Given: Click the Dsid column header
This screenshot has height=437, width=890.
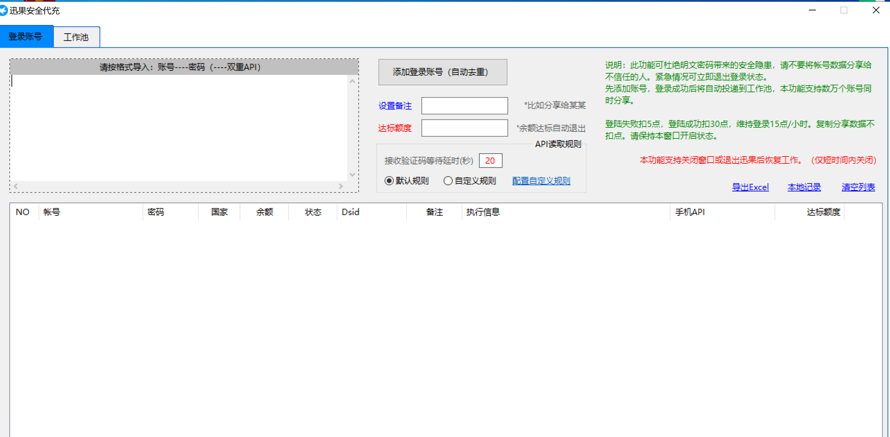Looking at the screenshot, I should point(372,212).
